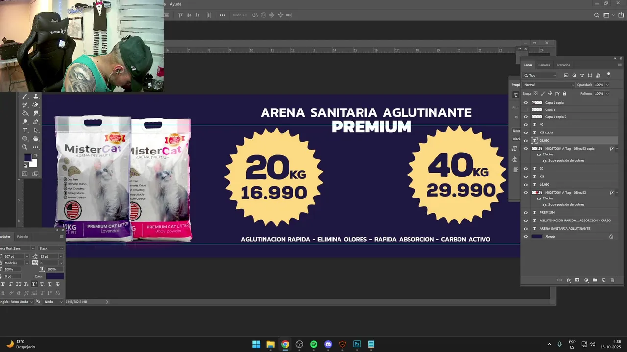This screenshot has width=627, height=352.
Task: Create a new layer icon
Action: (603, 280)
